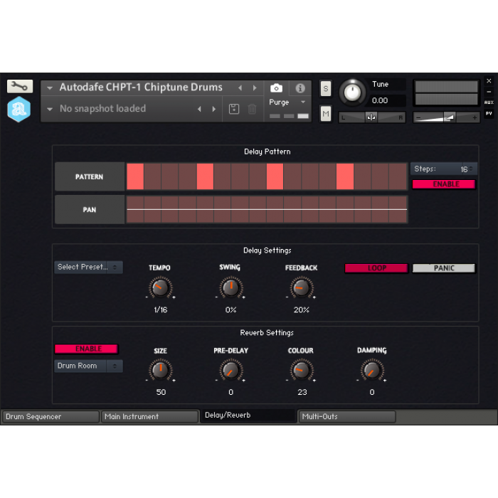Turn off the ninth pattern step
The image size is (498, 498).
275,176
